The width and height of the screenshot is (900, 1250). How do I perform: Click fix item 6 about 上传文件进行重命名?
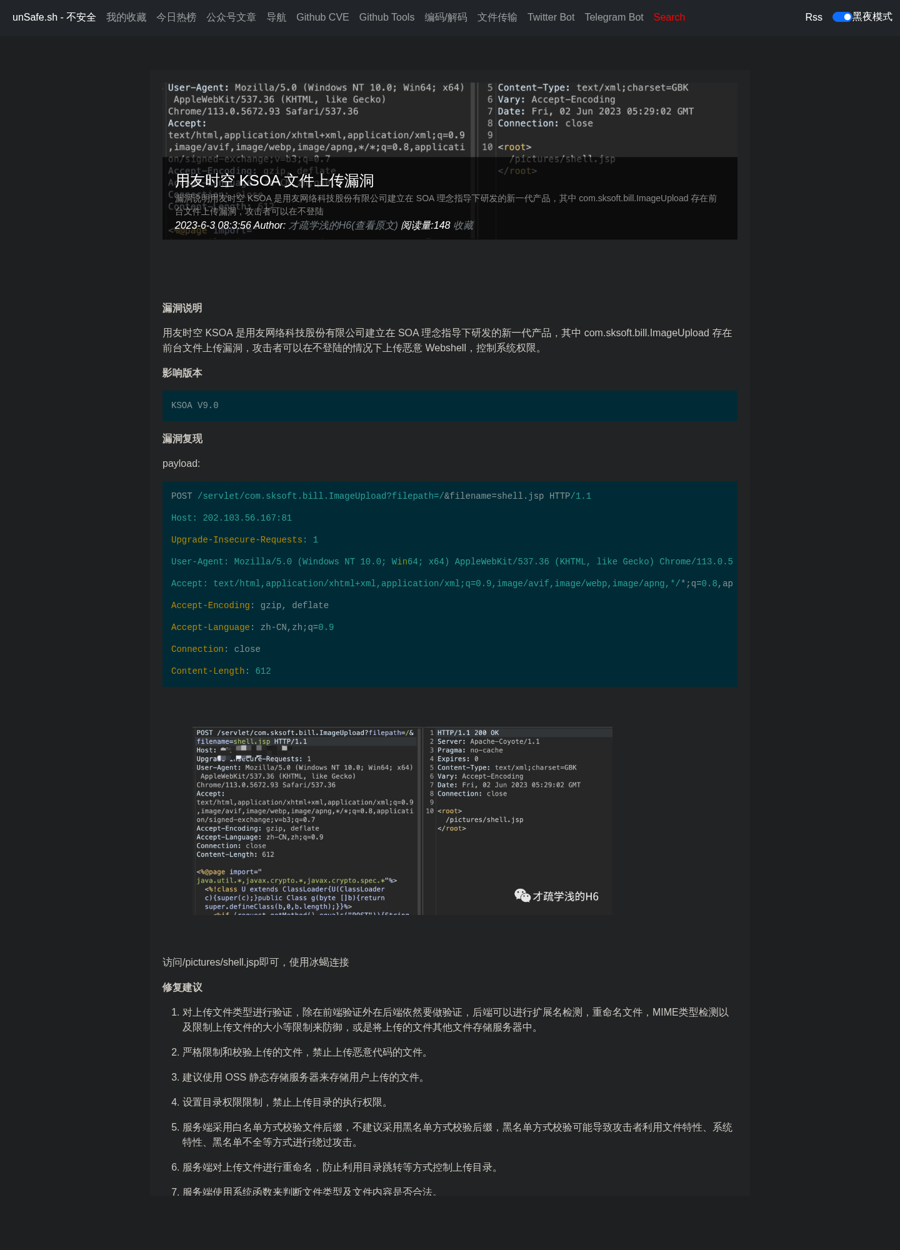[x=342, y=1167]
